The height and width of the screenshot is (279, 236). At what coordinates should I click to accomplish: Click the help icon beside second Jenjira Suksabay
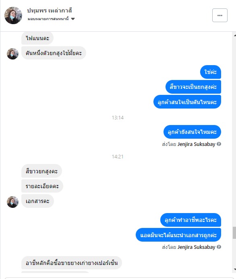click(219, 247)
